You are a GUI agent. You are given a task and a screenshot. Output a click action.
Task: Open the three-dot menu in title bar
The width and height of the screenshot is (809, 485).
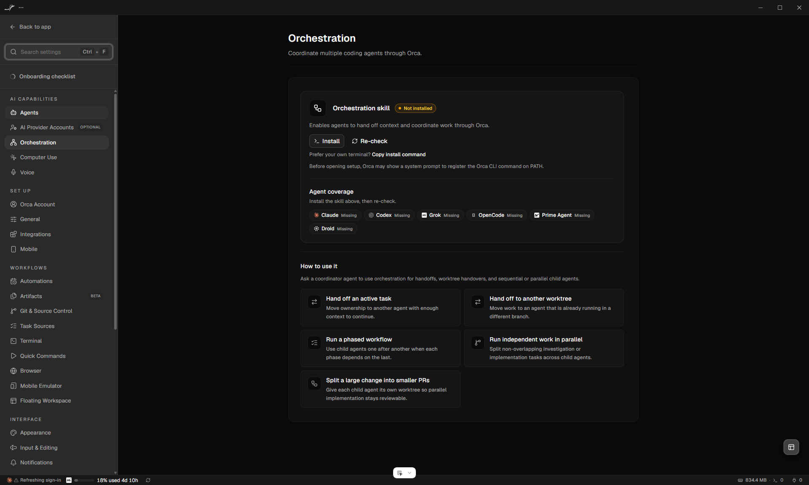pos(21,8)
